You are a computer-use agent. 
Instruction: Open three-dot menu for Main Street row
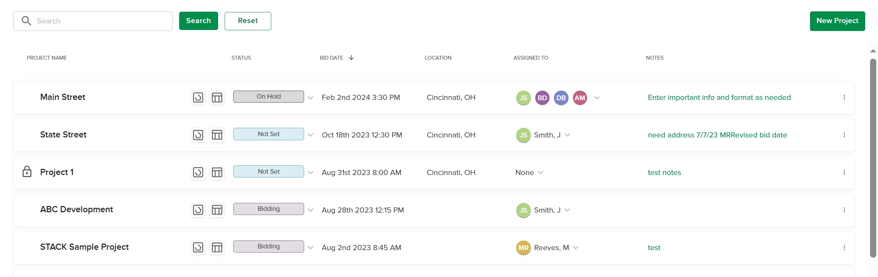(844, 98)
